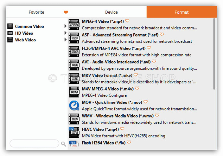This screenshot has width=223, height=156.
Task: Click 'MPEG-4 Video Configure' description
Action: (104, 95)
